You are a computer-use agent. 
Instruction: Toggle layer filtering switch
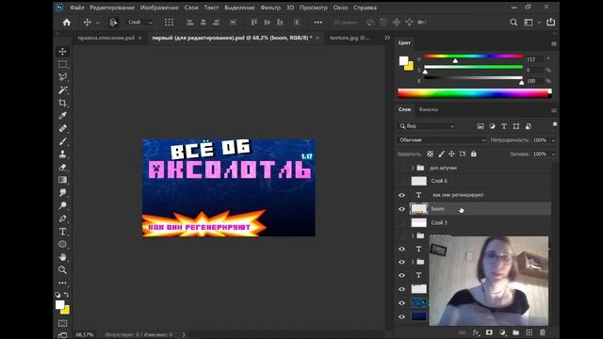tap(555, 124)
